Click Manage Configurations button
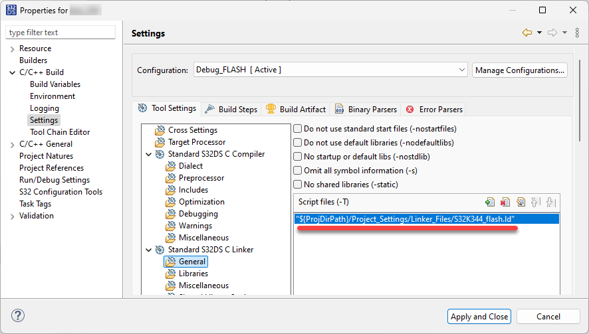This screenshot has width=589, height=334. coord(519,70)
